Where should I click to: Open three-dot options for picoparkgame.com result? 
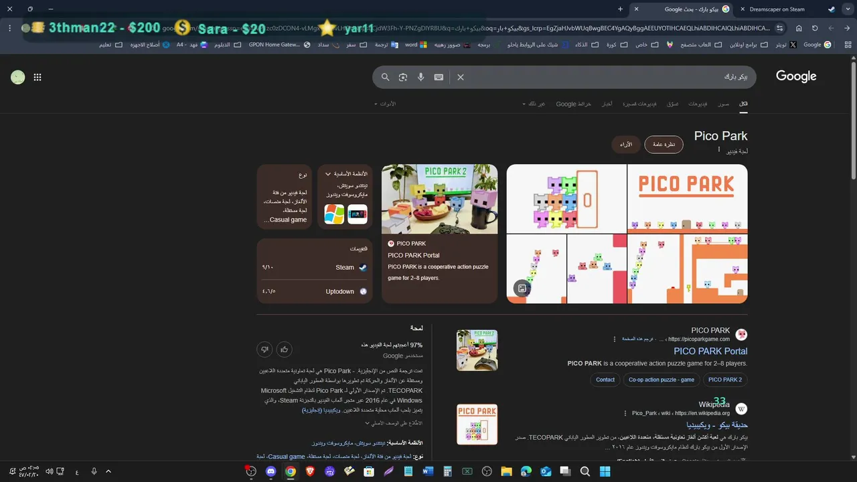(x=615, y=339)
